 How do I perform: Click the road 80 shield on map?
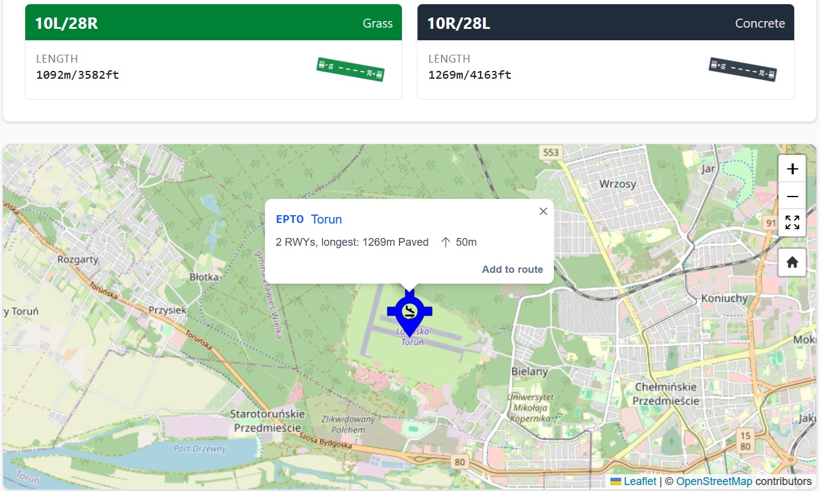(460, 462)
